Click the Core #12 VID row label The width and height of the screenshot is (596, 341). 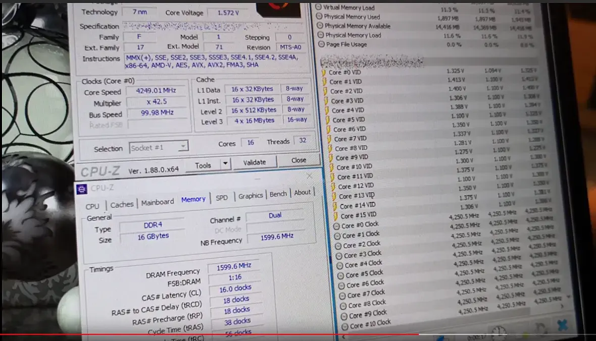356,186
